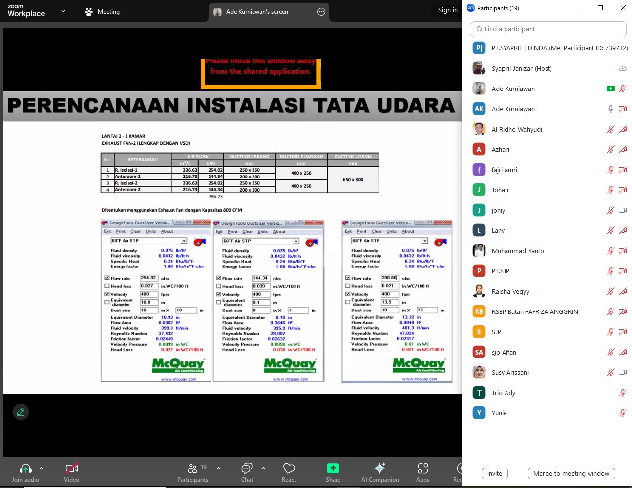This screenshot has width=632, height=488.
Task: Select Raisha Vegyy in participant list
Action: pos(510,292)
